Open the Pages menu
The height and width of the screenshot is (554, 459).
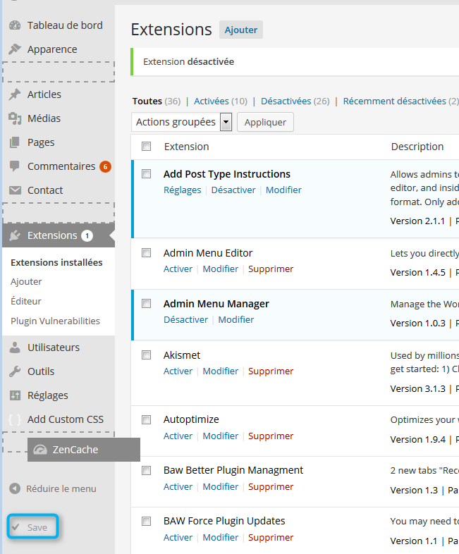click(x=59, y=142)
